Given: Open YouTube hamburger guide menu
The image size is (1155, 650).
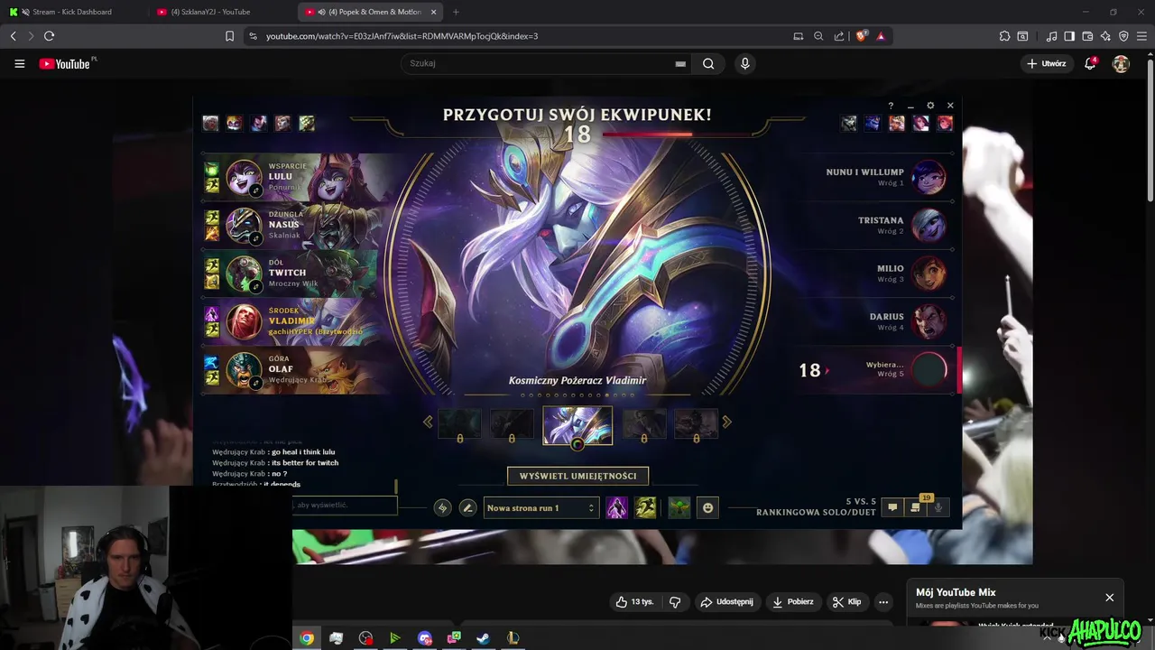Looking at the screenshot, I should pos(19,63).
